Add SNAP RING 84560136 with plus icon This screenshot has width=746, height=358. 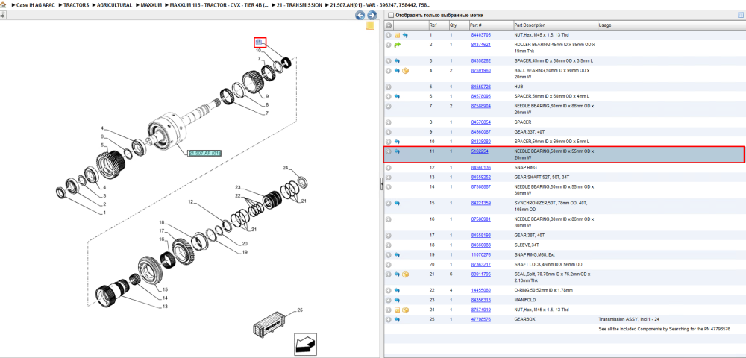coord(388,167)
